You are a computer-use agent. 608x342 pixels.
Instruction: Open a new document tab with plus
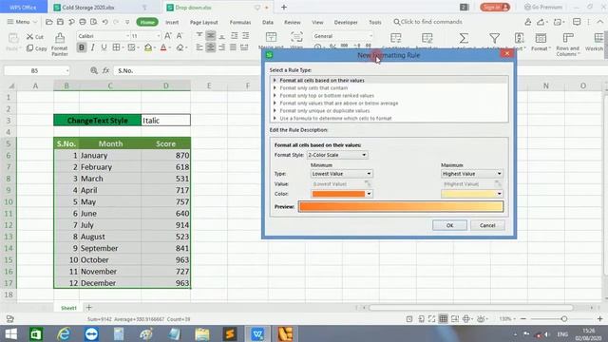pyautogui.click(x=284, y=7)
